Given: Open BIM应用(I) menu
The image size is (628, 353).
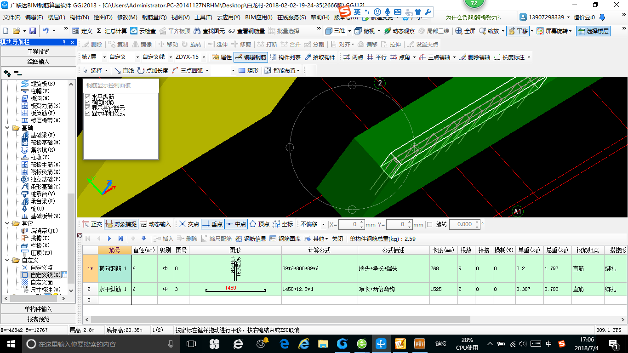Looking at the screenshot, I should point(259,17).
